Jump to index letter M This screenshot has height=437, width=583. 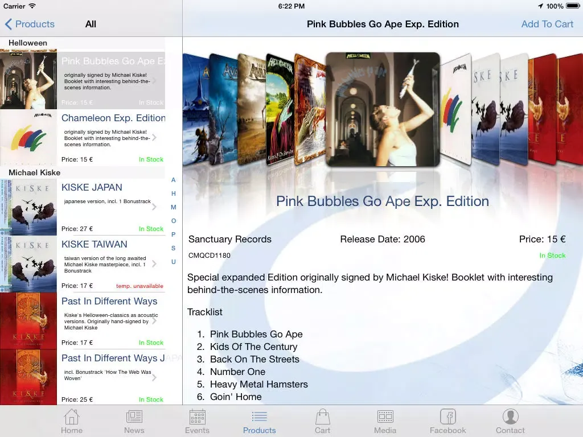173,207
